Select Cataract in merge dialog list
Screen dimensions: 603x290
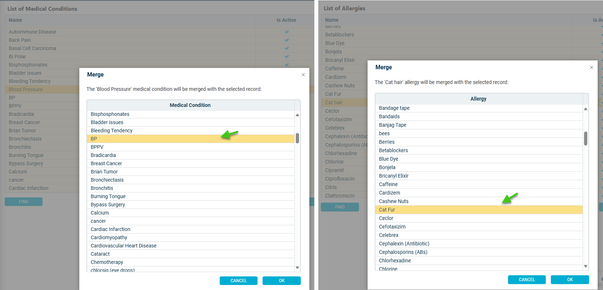point(191,254)
